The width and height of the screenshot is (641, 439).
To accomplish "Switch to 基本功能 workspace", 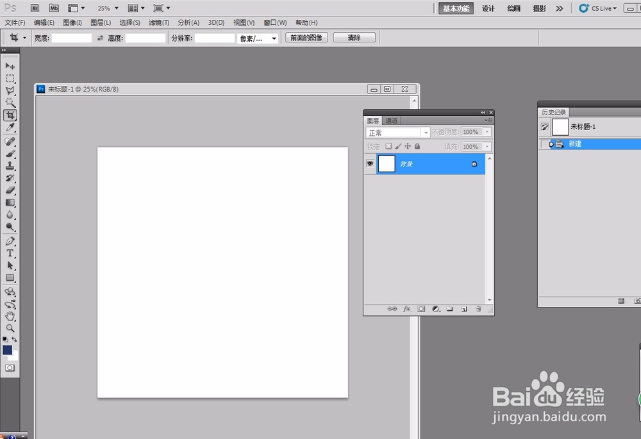I will [456, 8].
